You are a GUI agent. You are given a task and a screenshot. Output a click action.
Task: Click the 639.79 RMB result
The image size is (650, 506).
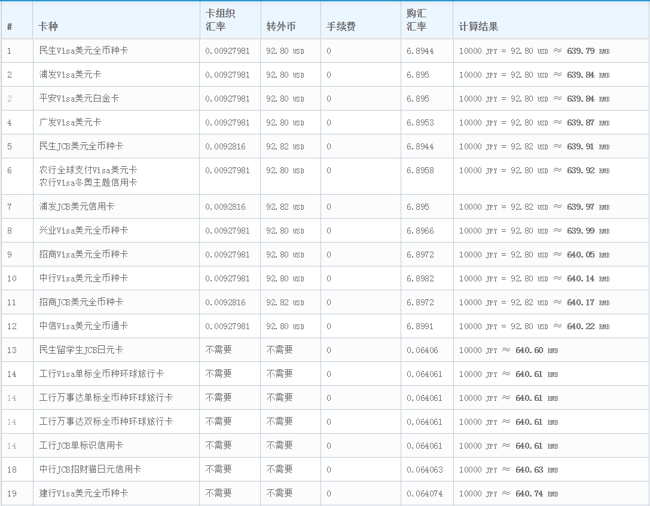tap(588, 51)
